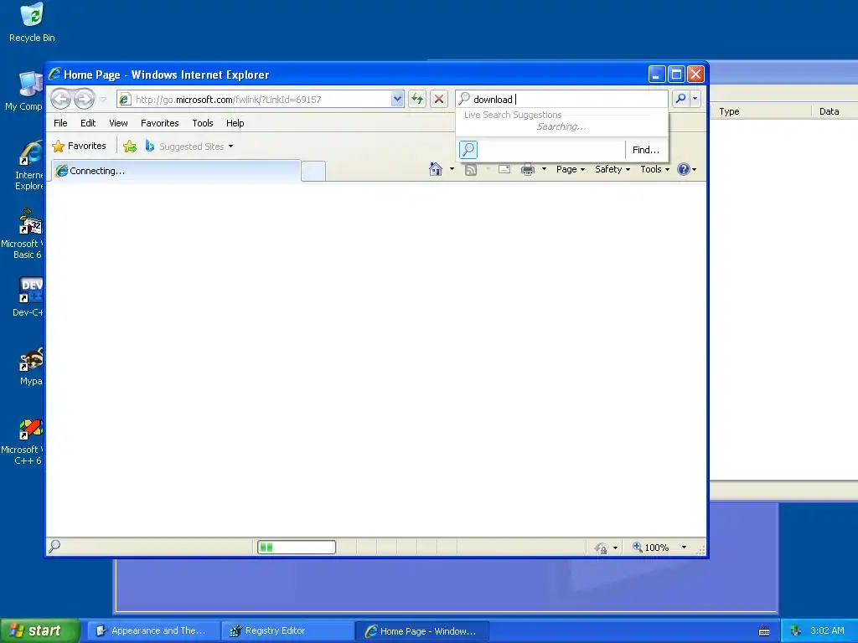858x643 pixels.
Task: Click the security zone icon in status bar
Action: pos(601,548)
